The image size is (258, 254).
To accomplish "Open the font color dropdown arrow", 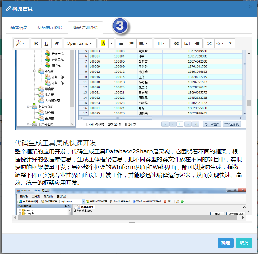I will (111, 43).
